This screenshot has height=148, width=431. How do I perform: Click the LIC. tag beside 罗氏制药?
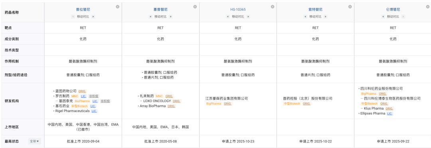83,96
